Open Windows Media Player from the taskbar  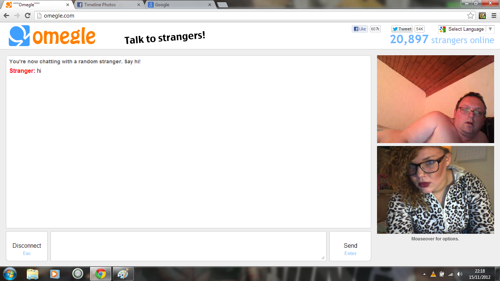pos(55,274)
